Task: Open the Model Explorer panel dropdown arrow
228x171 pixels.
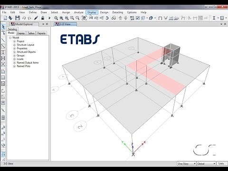Action: (43, 24)
